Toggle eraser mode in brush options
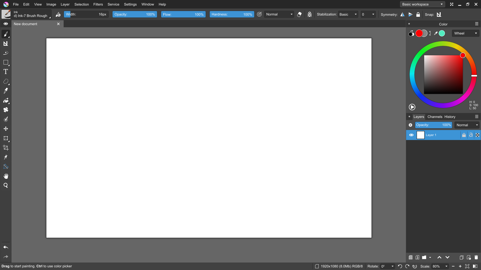This screenshot has height=270, width=481. coord(299,14)
